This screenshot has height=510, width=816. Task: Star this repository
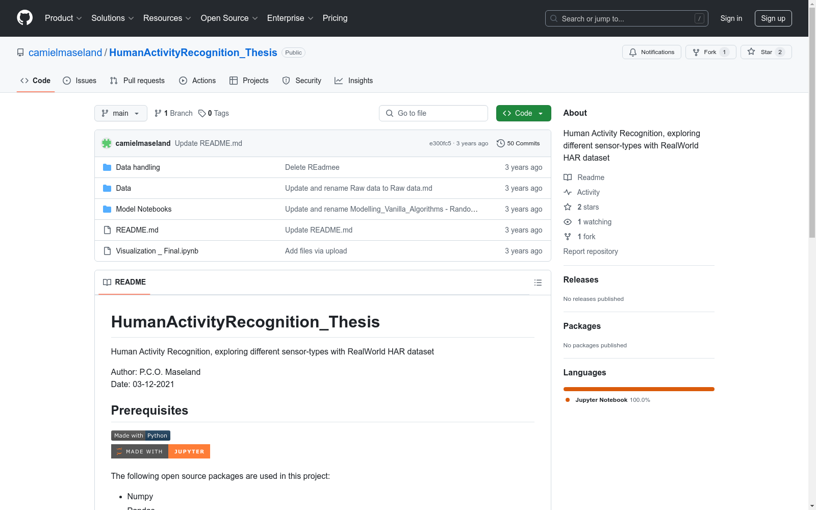click(x=766, y=52)
